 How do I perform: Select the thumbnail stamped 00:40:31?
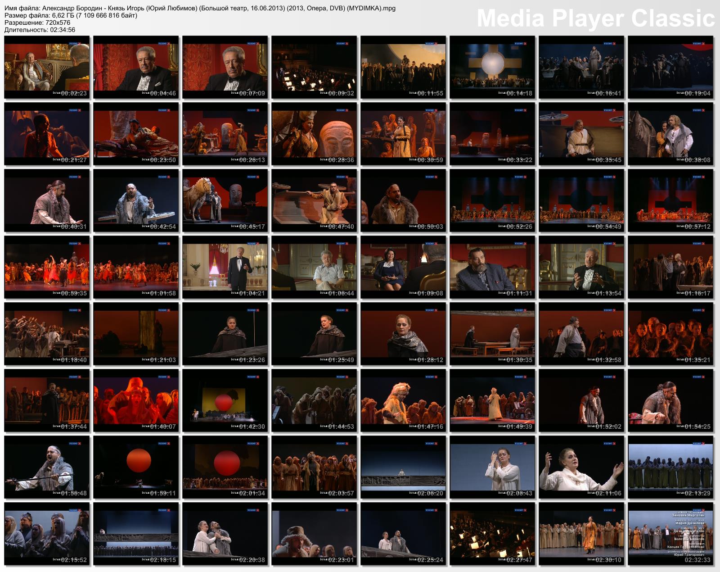coord(47,201)
